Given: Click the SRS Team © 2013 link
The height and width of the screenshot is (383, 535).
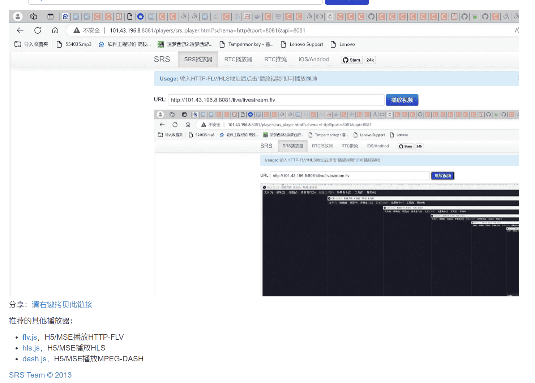Looking at the screenshot, I should coord(40,375).
